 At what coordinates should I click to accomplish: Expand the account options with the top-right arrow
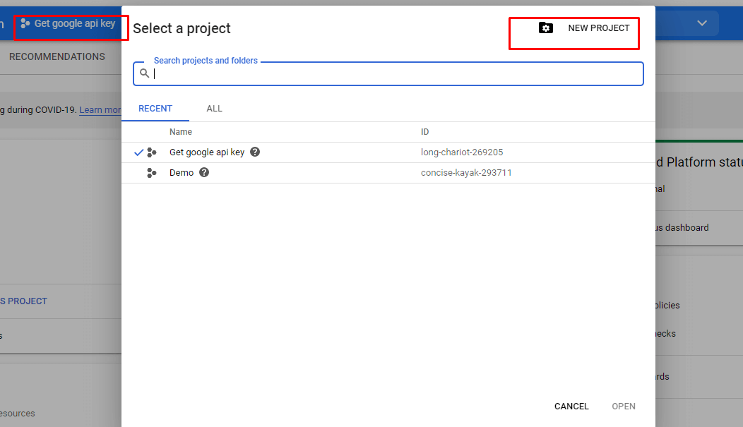coord(702,23)
